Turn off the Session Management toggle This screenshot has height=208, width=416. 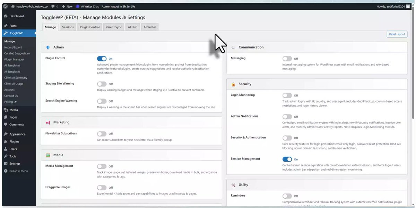tap(287, 159)
